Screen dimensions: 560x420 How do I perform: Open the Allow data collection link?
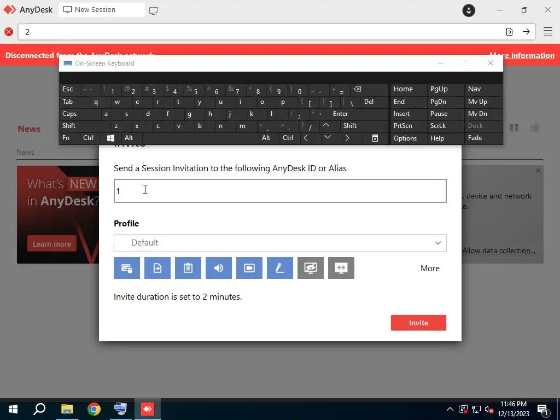[499, 250]
